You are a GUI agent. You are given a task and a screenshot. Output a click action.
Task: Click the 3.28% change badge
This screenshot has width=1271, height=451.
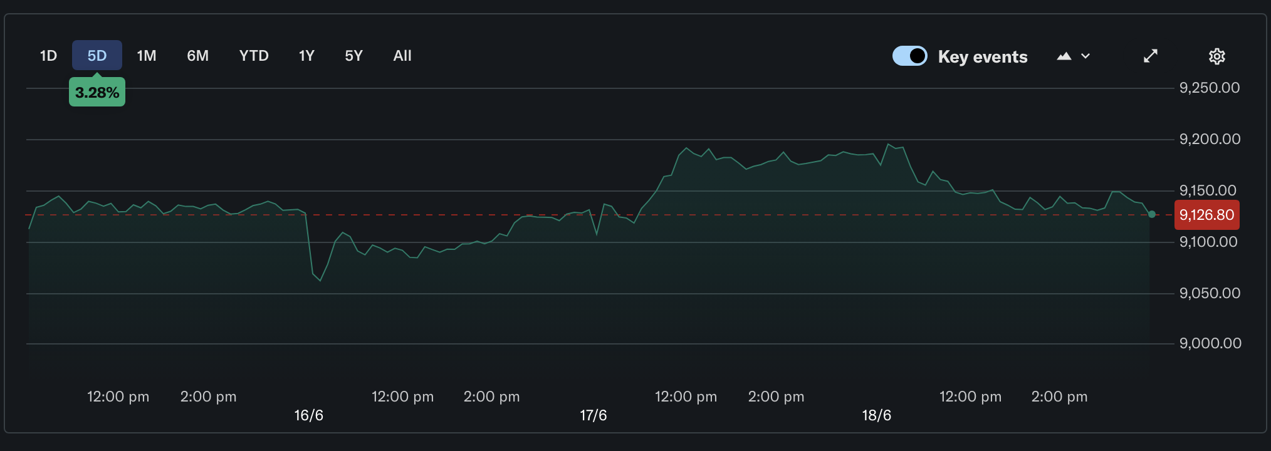pos(97,92)
